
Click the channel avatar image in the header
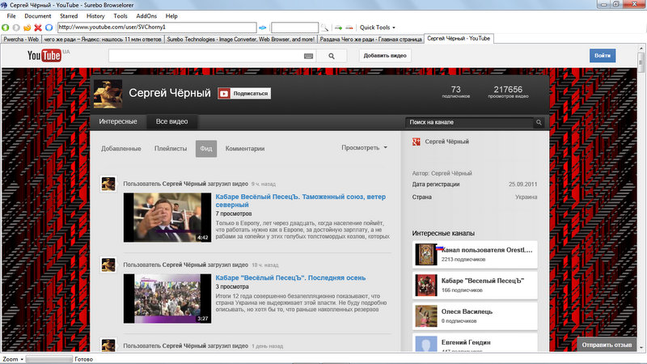[108, 94]
